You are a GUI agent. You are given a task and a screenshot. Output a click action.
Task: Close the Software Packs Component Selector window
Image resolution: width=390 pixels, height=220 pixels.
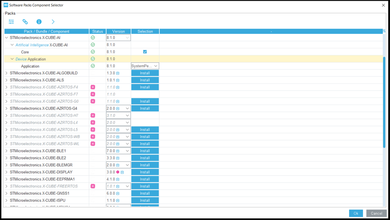tap(383, 5)
